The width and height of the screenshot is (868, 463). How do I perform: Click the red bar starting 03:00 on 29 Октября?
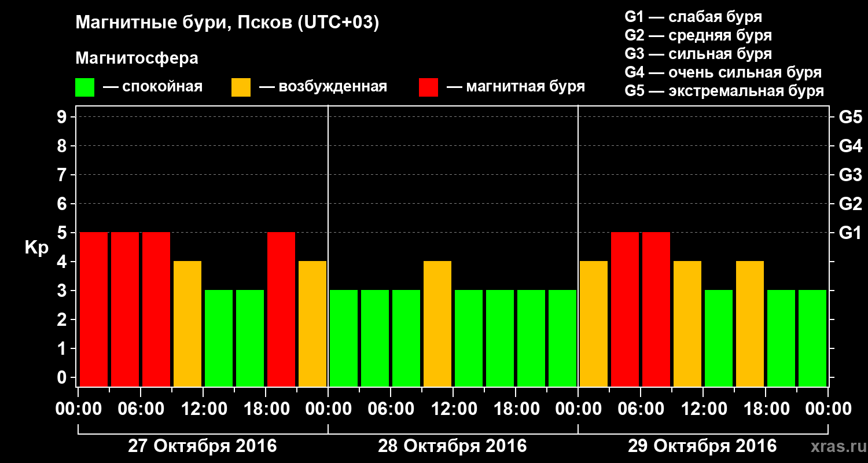(x=625, y=309)
